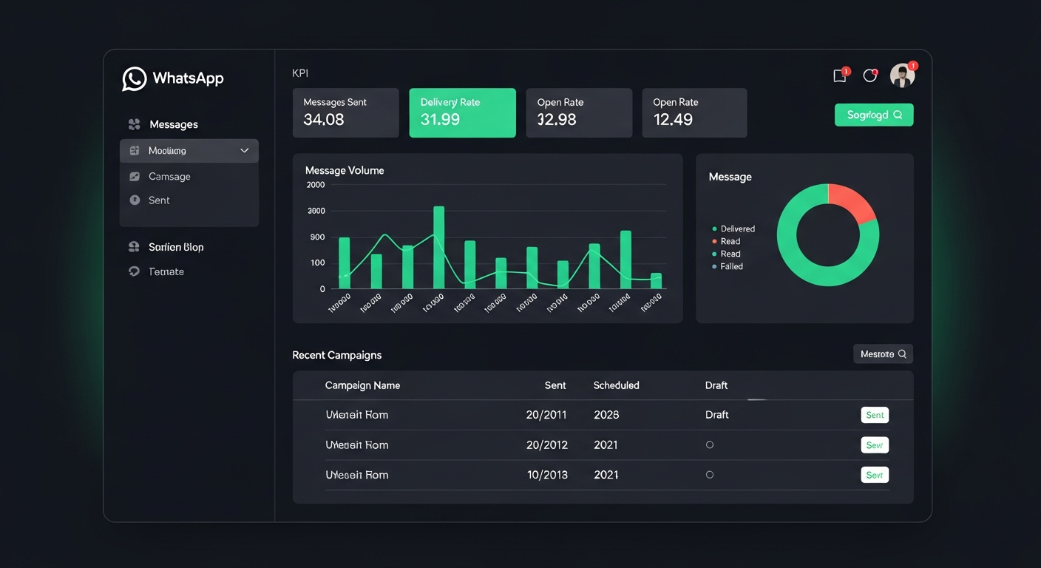
Task: Select the Messages icon in the sidebar
Action: tap(135, 124)
